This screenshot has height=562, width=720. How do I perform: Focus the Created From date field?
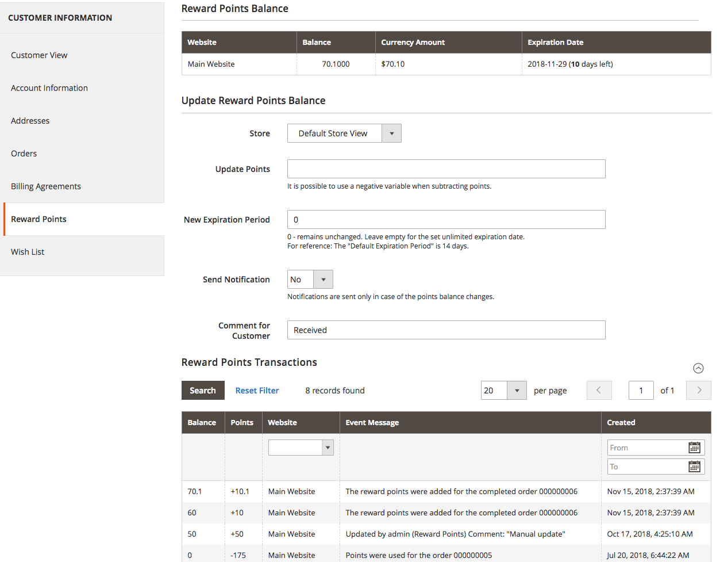tap(648, 448)
